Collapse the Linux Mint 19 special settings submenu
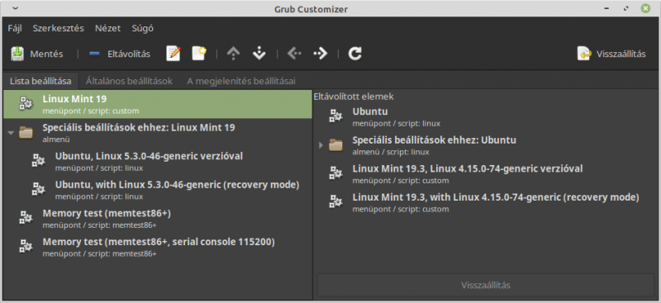The image size is (661, 303). 11,133
